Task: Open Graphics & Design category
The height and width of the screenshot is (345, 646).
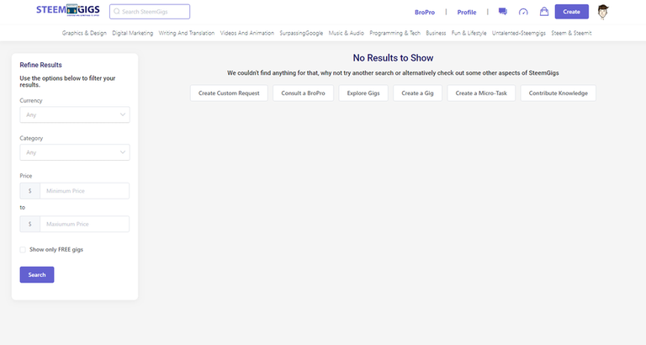Action: click(84, 33)
